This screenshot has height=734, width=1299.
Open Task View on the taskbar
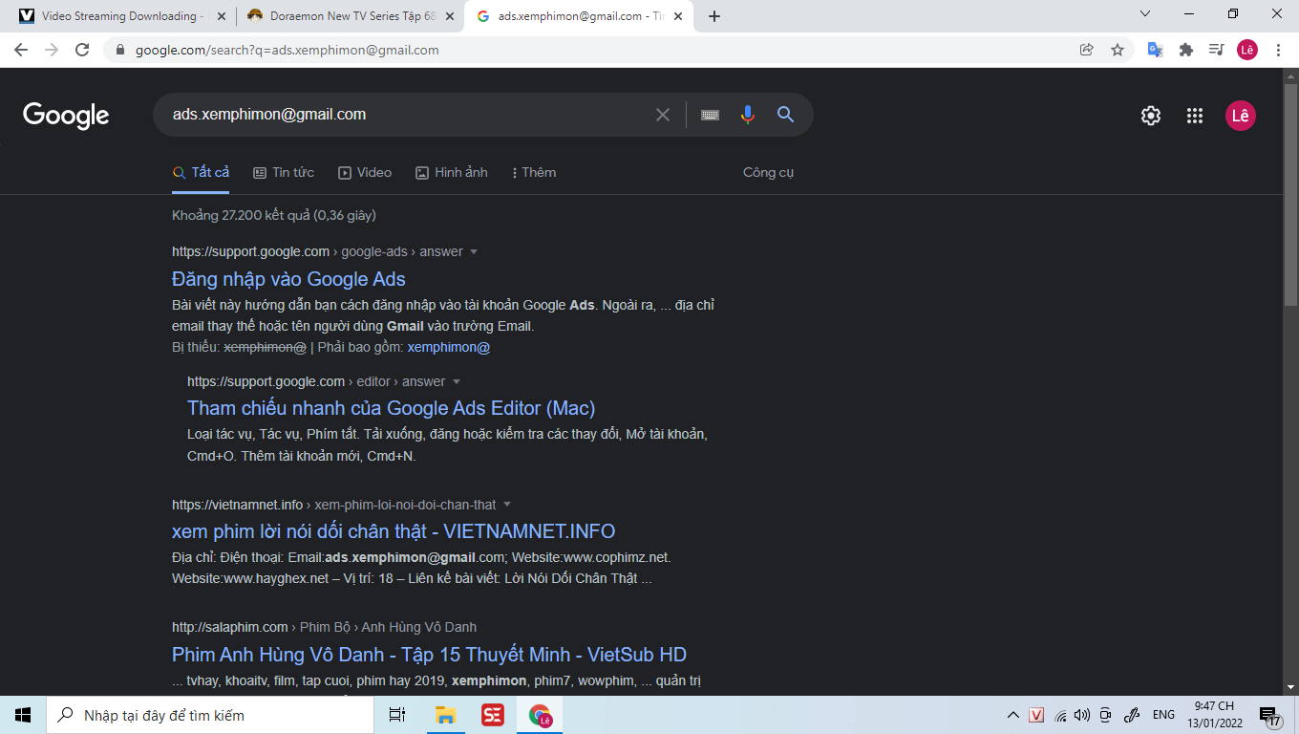click(x=397, y=715)
